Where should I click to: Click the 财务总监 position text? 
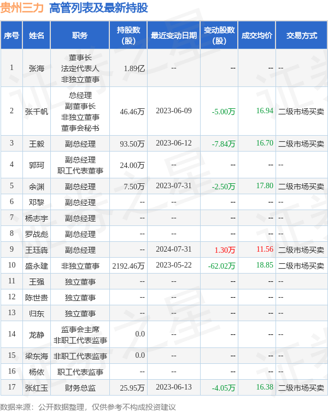[x=80, y=388]
